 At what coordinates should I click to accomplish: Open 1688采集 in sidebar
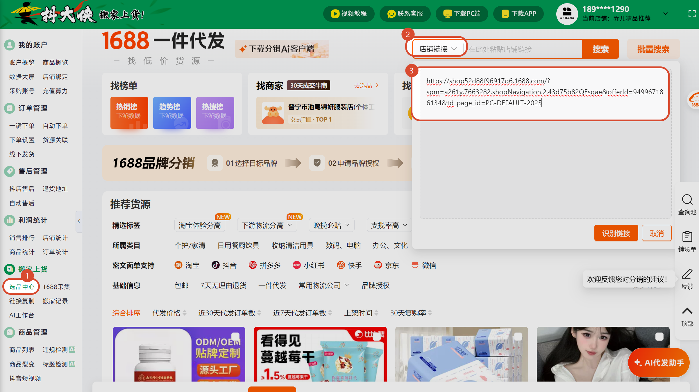56,287
